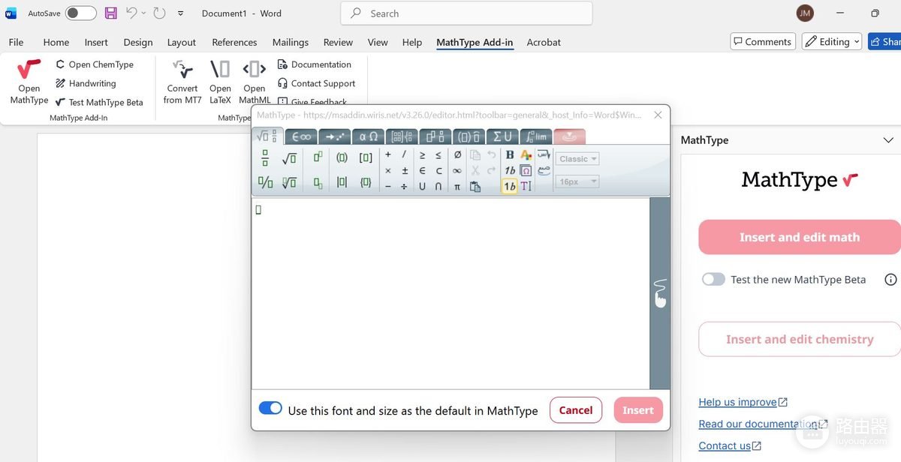Open the Classic font dropdown
The height and width of the screenshot is (462, 901).
coord(577,159)
